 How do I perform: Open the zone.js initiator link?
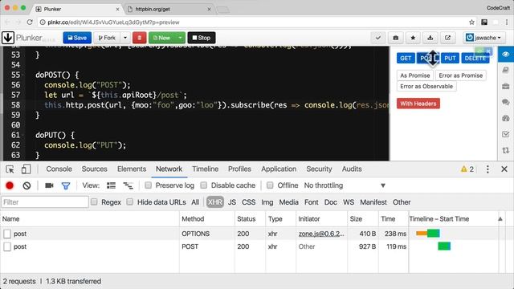321,234
